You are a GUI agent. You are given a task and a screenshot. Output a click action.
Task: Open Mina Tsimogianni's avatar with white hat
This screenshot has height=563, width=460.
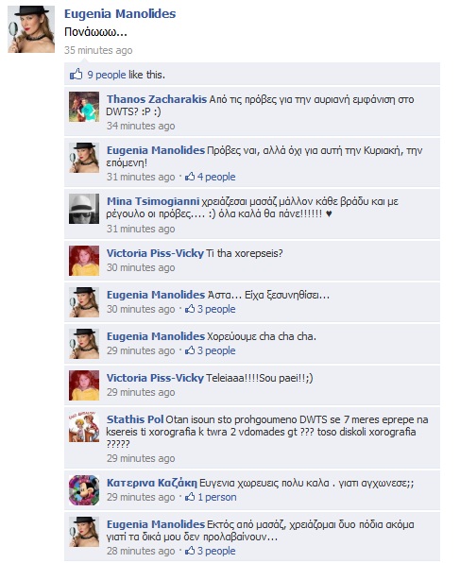pos(84,209)
